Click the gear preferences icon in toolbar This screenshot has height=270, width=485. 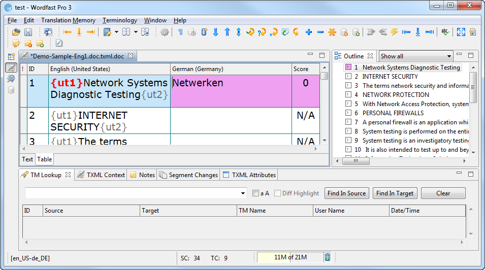(165, 32)
